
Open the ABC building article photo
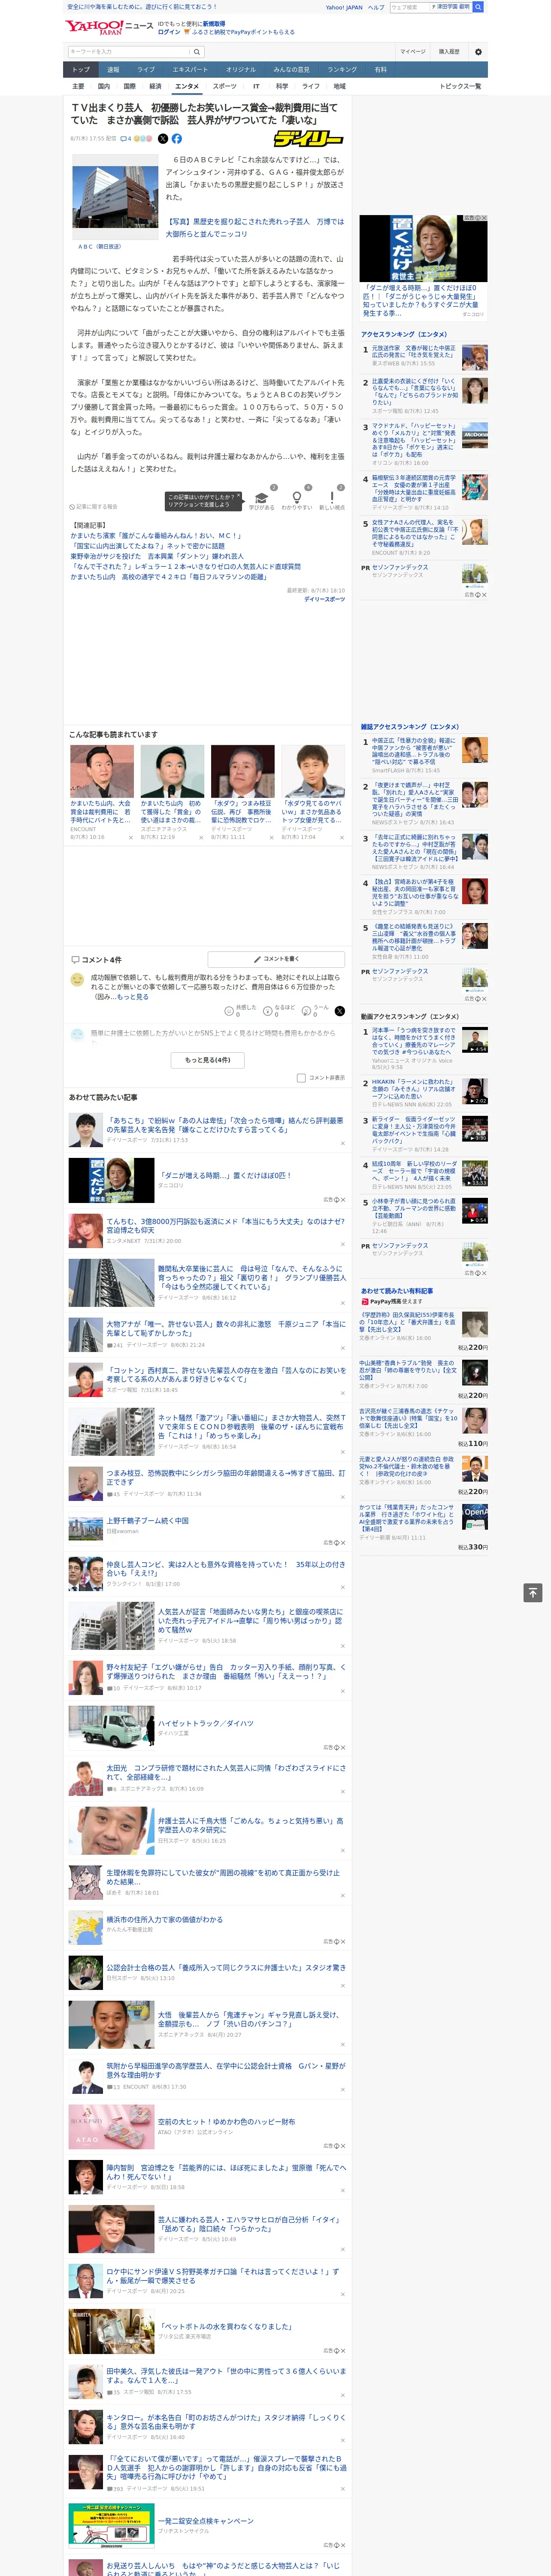(x=115, y=198)
